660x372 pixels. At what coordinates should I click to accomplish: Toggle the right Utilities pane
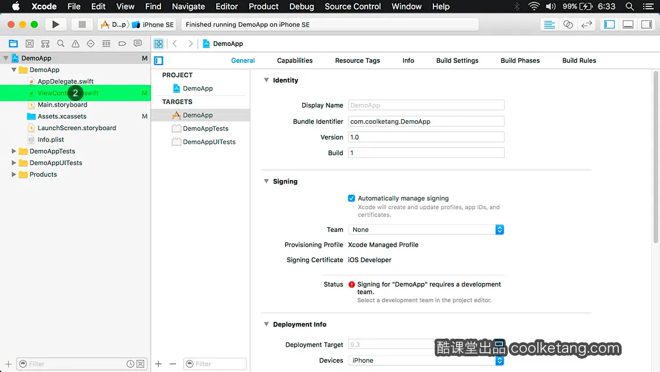(x=647, y=24)
